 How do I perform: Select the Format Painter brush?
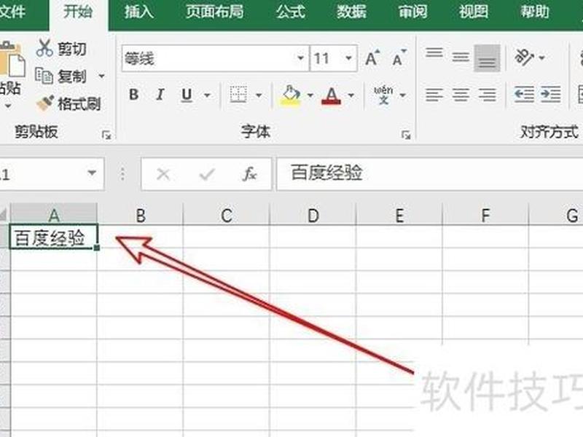45,103
